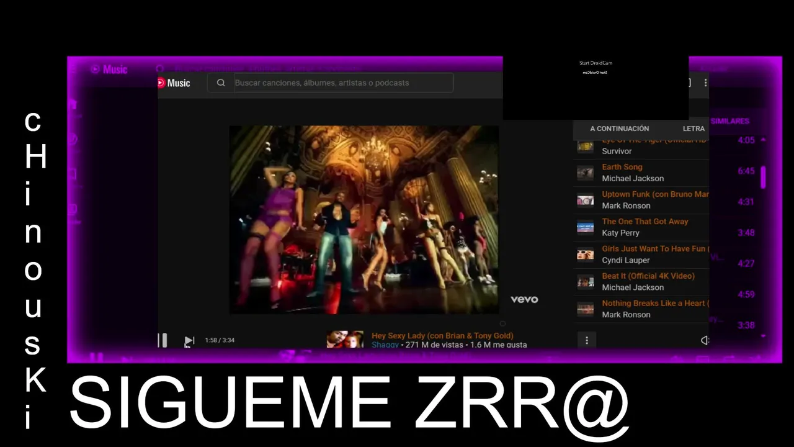Open the three-dot menu in top bar
Image resolution: width=794 pixels, height=447 pixels.
(x=705, y=83)
